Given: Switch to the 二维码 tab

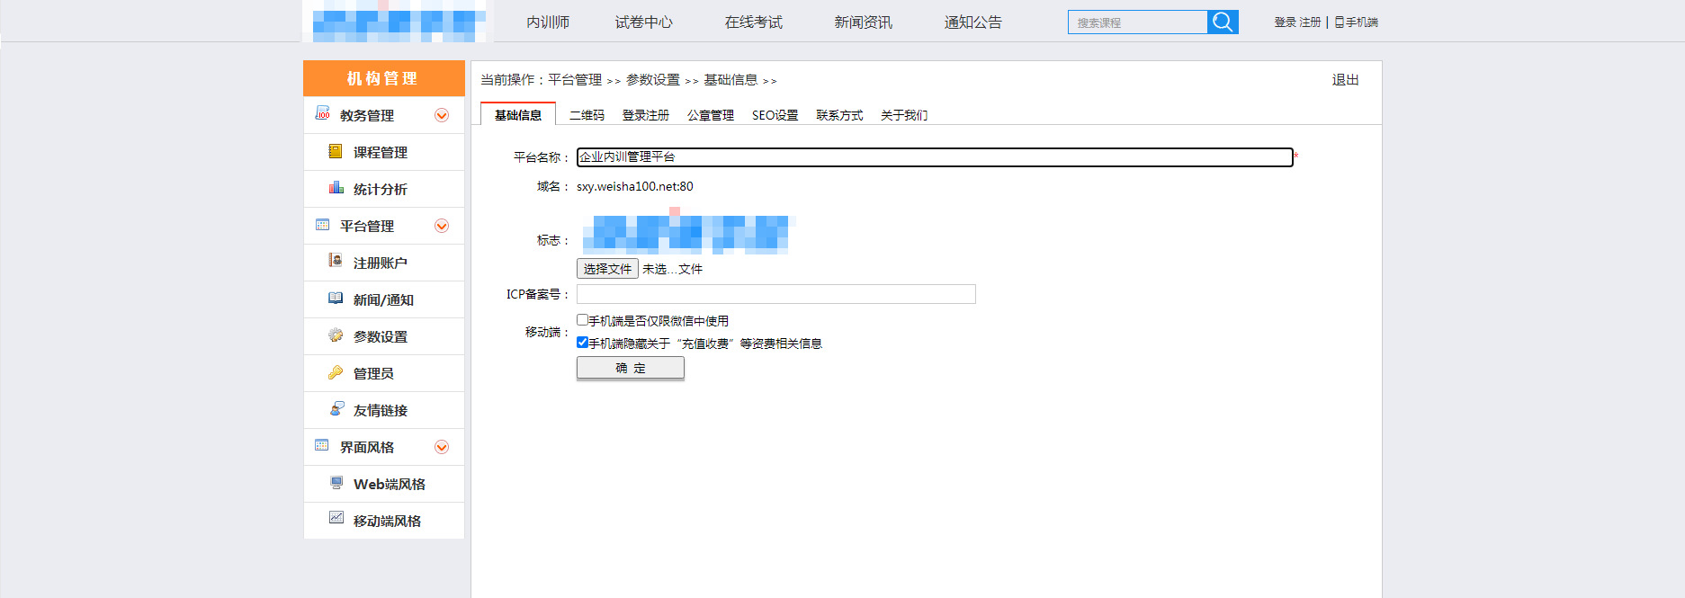Looking at the screenshot, I should click(x=587, y=115).
